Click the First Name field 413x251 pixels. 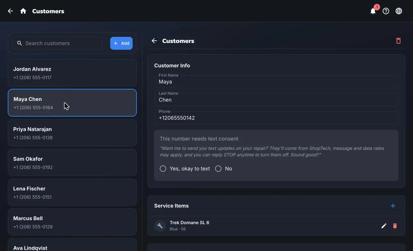pyautogui.click(x=276, y=82)
